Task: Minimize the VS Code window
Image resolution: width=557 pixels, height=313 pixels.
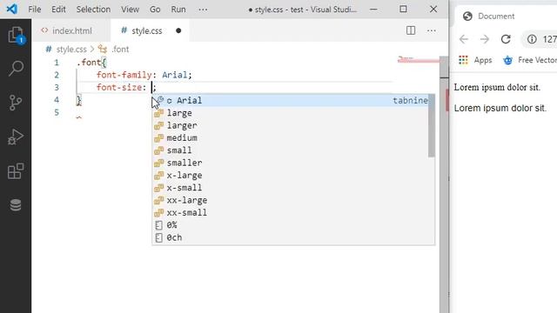Action: coord(373,10)
